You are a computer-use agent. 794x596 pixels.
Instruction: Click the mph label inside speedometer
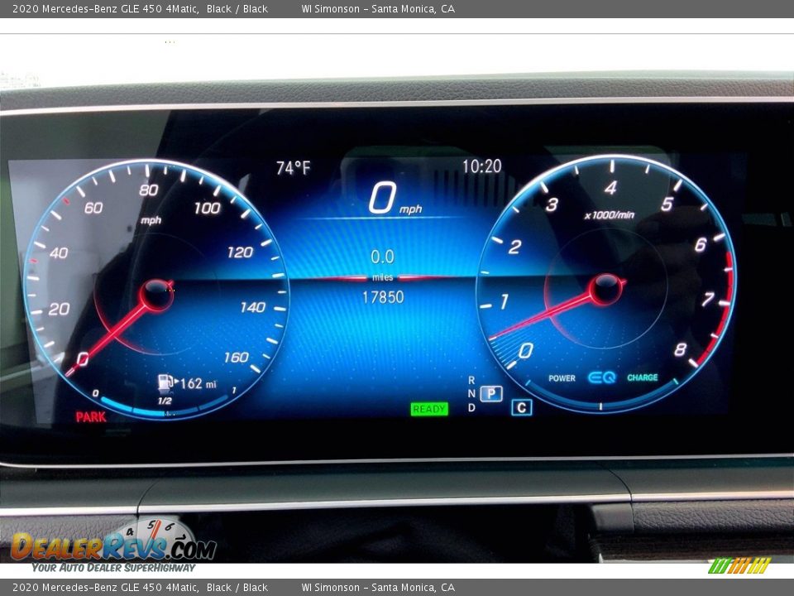[x=151, y=220]
